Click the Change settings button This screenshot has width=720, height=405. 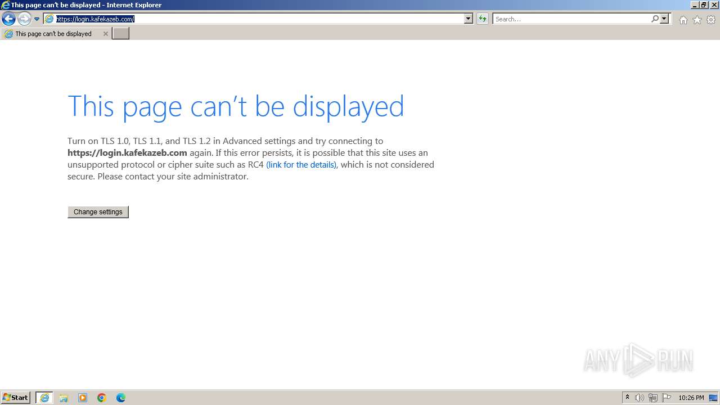pyautogui.click(x=98, y=212)
